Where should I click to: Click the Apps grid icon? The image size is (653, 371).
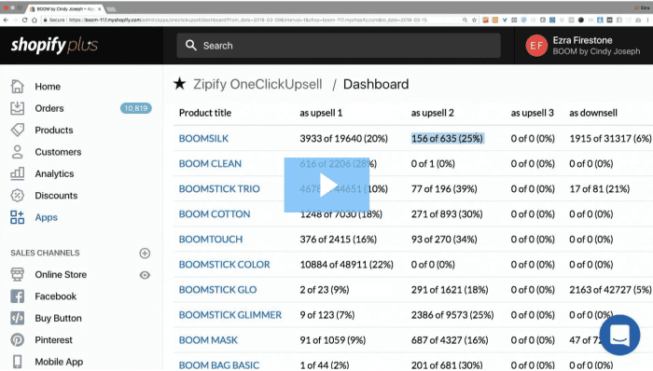[18, 217]
